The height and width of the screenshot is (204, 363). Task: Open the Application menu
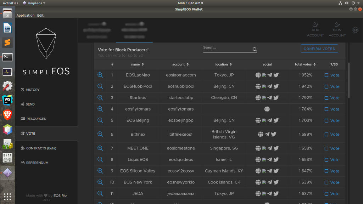26,16
